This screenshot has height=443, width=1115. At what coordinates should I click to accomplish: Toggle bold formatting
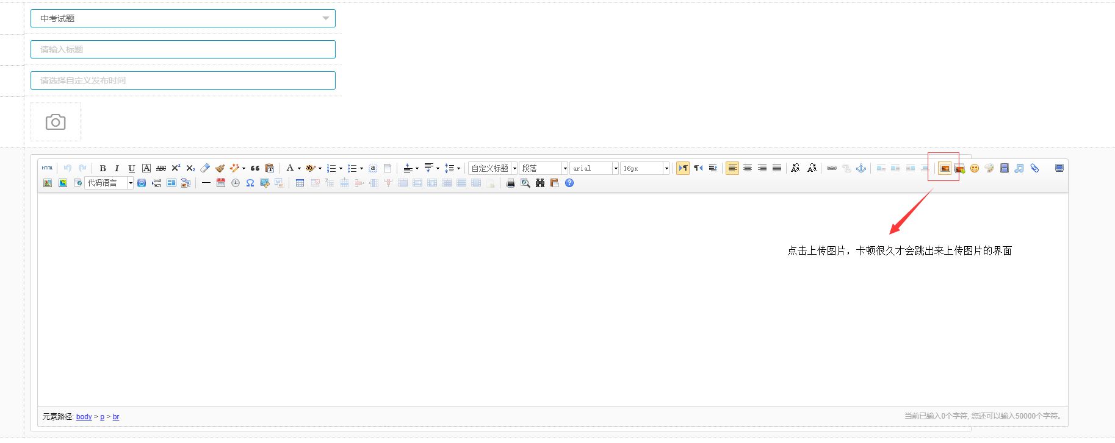point(103,168)
